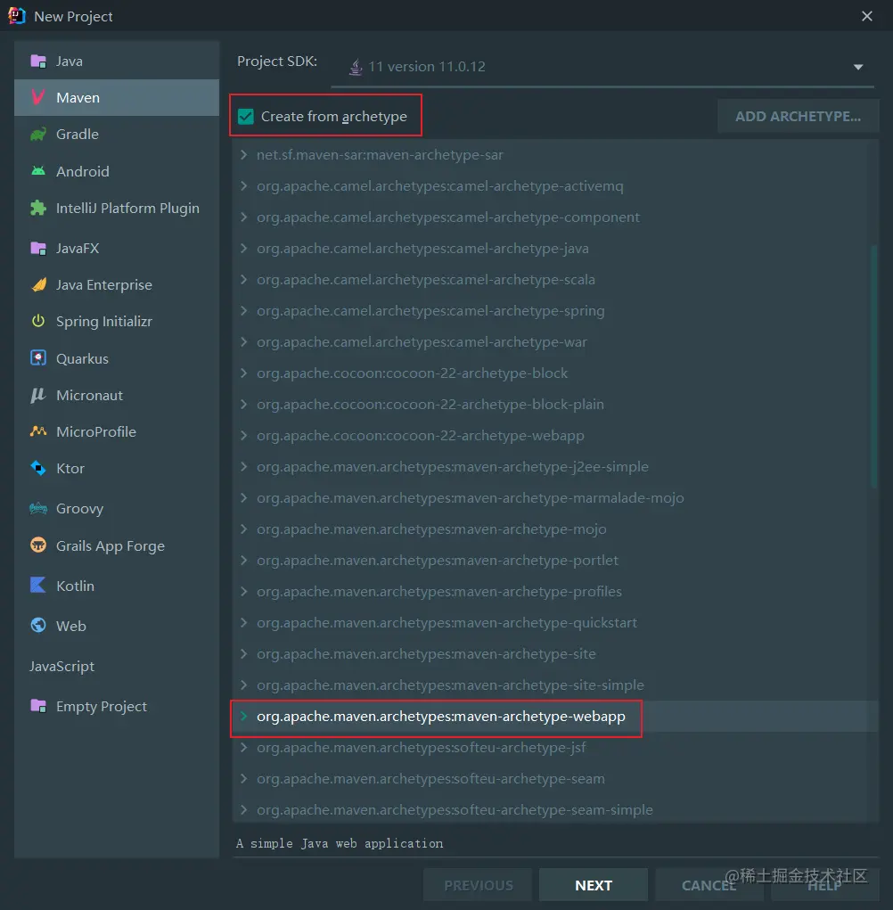Open the Project SDK dropdown arrow

click(858, 67)
